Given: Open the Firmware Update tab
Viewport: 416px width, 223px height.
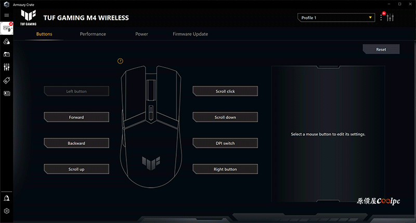Looking at the screenshot, I should [190, 34].
